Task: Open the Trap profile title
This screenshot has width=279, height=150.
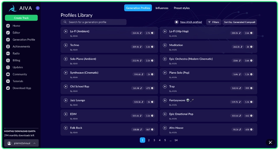Action: 172,86
